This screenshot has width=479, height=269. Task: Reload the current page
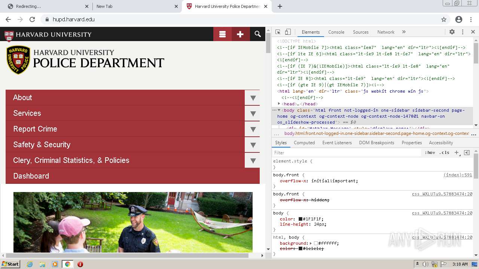[32, 19]
